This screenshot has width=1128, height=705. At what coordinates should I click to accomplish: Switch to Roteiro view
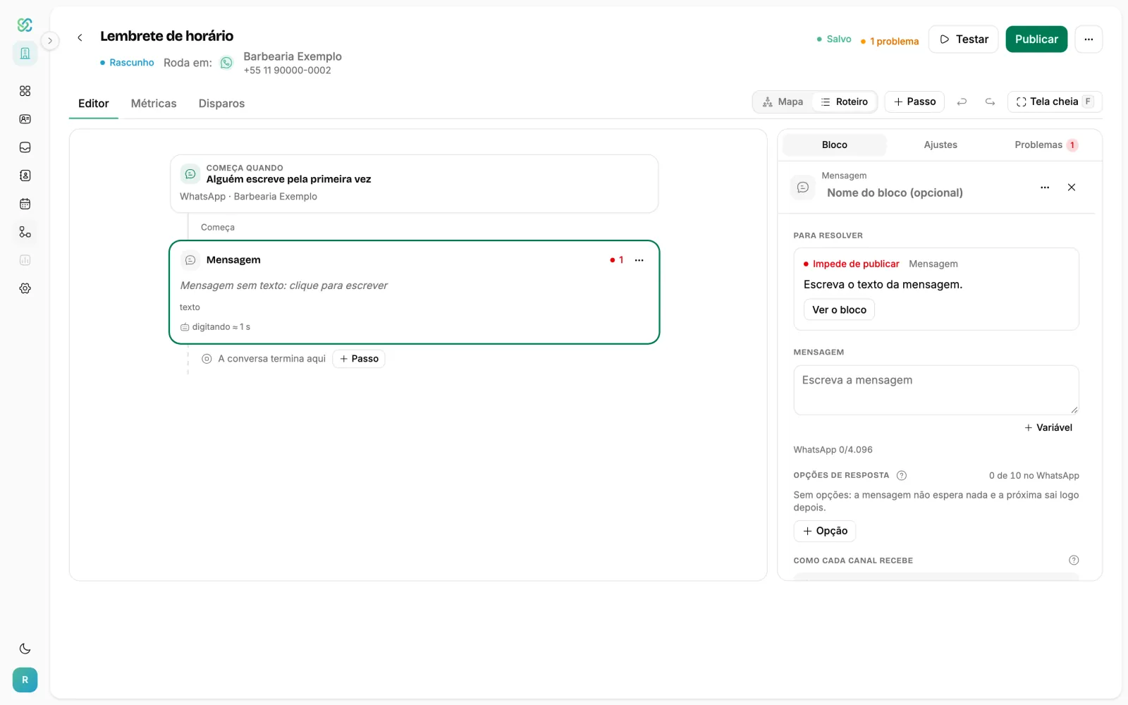(844, 102)
